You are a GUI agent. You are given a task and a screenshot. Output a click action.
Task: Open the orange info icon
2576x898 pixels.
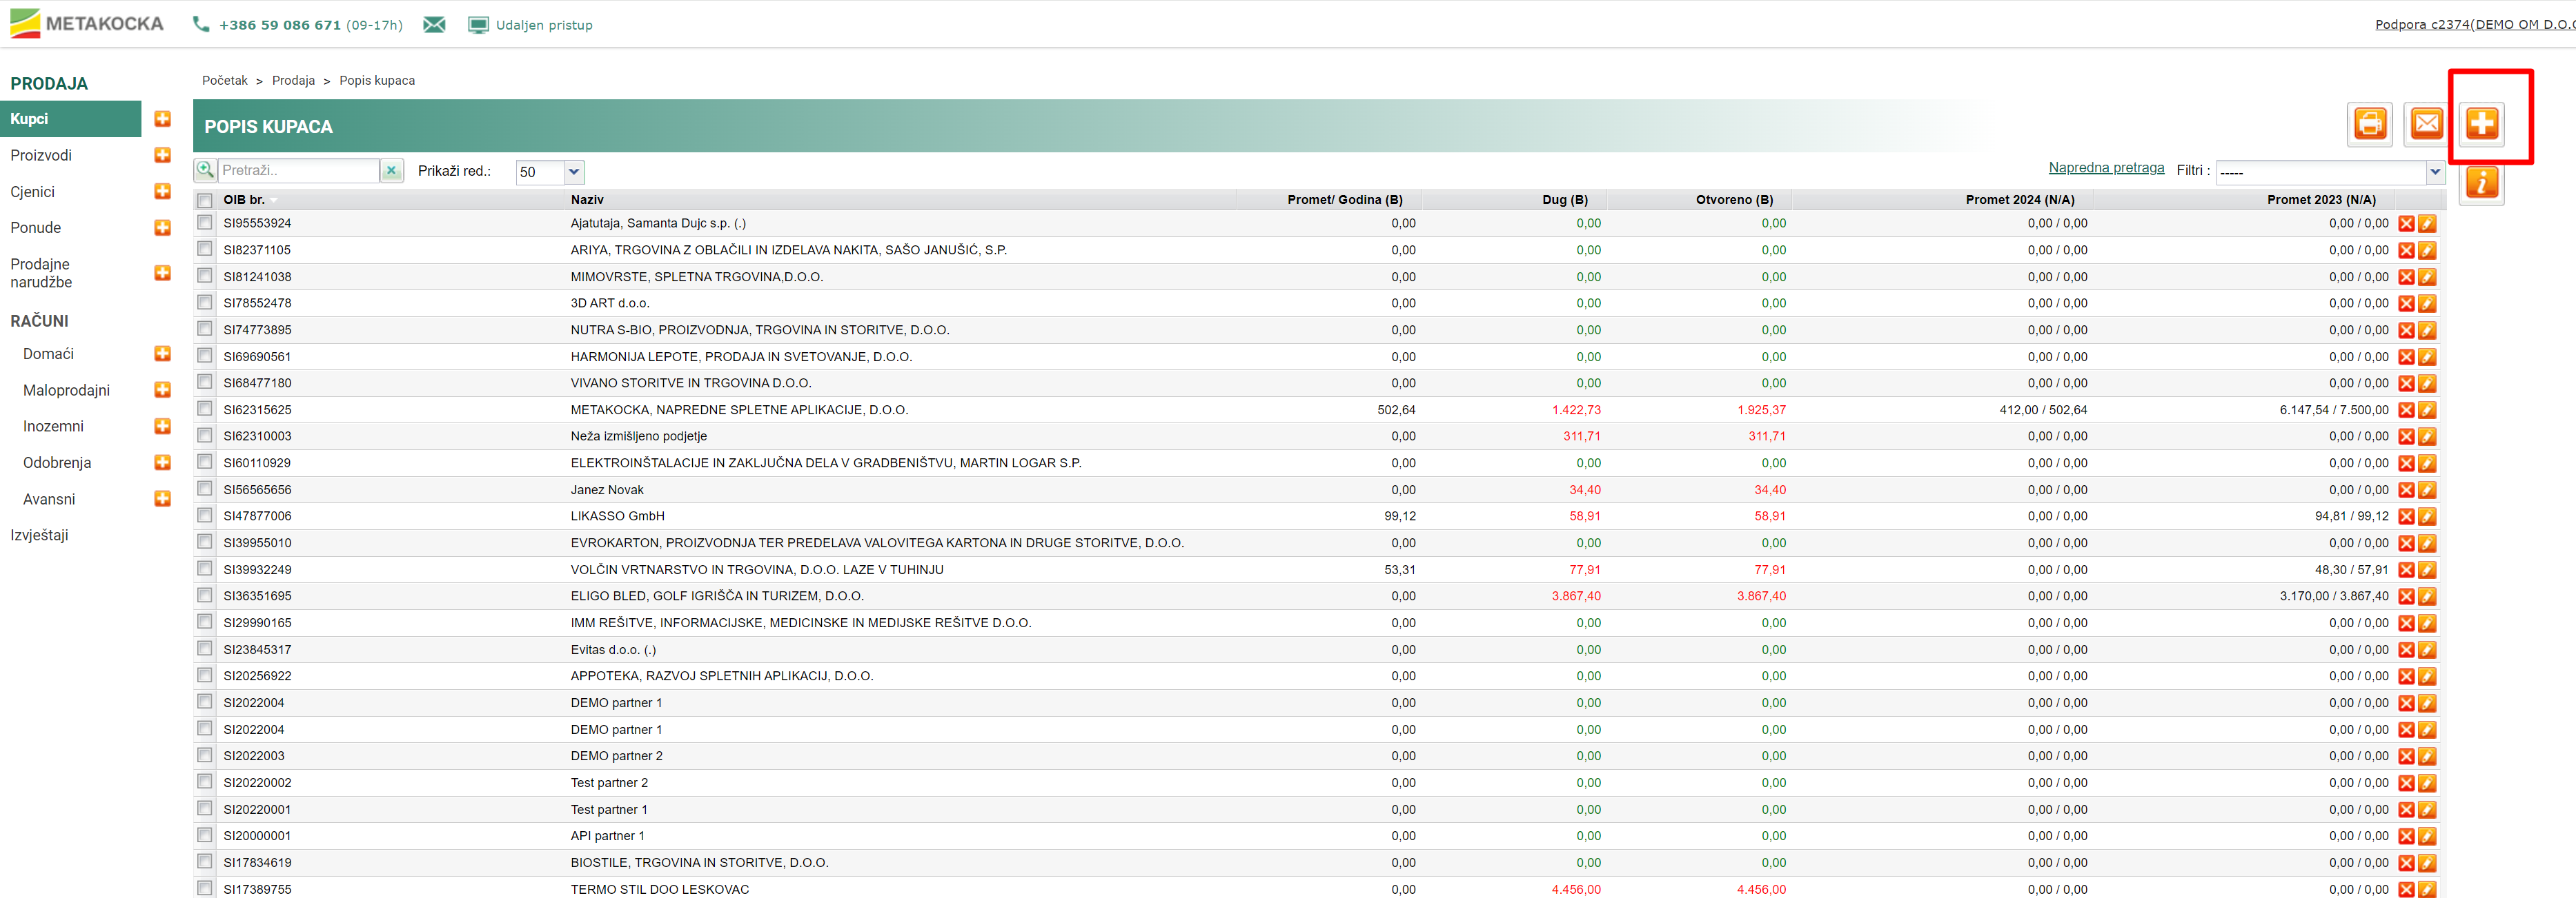[2481, 183]
